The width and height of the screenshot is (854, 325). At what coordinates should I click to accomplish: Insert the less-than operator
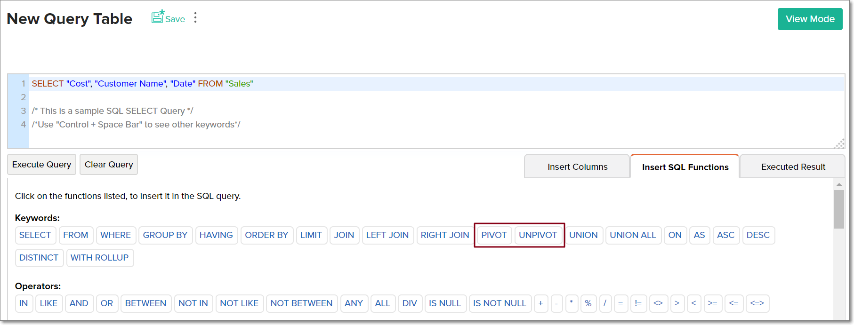tap(694, 303)
